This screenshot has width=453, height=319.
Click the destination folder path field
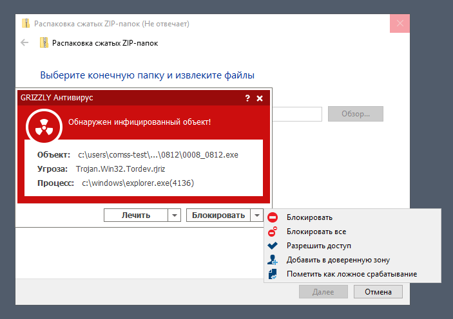tap(297, 114)
